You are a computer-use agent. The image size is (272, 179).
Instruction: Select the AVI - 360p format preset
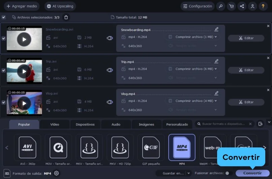[x=27, y=147]
